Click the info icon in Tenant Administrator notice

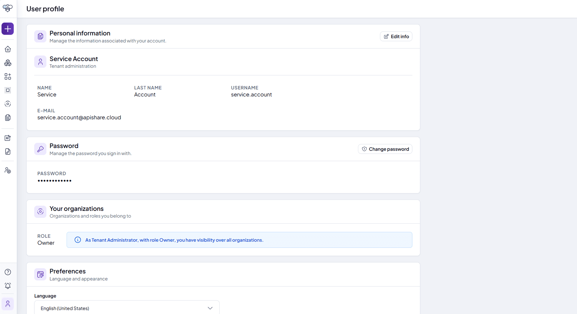pyautogui.click(x=78, y=240)
